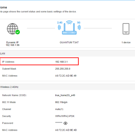Click the 'QUANTUM T3AT' device name
The width and height of the screenshot is (135, 135).
click(69, 43)
